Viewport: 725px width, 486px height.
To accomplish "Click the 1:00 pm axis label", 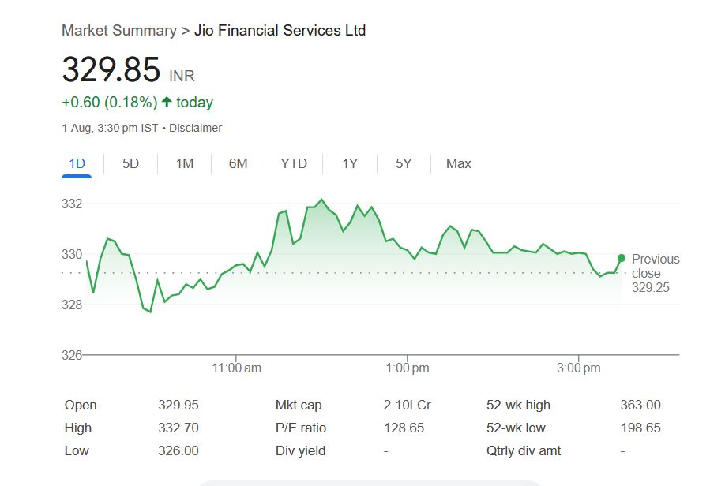I will pyautogui.click(x=408, y=368).
